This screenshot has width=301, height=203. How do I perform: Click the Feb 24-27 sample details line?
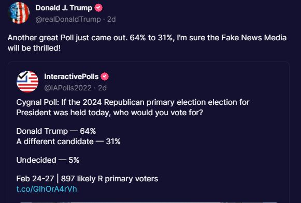(x=87, y=179)
